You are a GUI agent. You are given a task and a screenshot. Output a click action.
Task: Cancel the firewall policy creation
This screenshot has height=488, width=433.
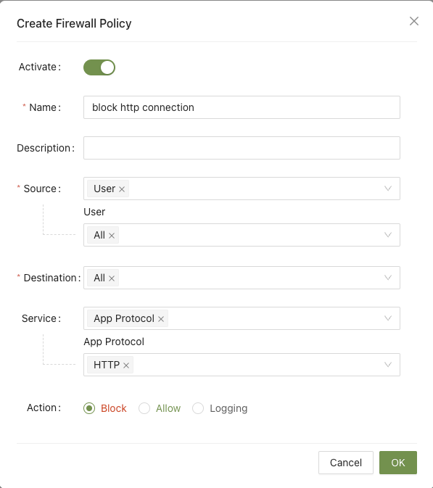tap(345, 463)
